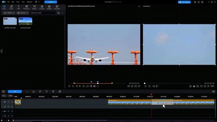Make the timeline preview fullscreen
This screenshot has height=122, width=217.
209,86
